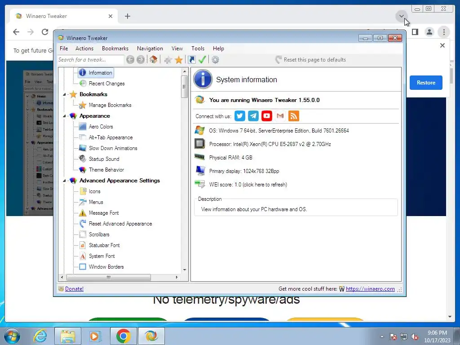Click the tree horizontal scrollbar thumb

pyautogui.click(x=109, y=277)
